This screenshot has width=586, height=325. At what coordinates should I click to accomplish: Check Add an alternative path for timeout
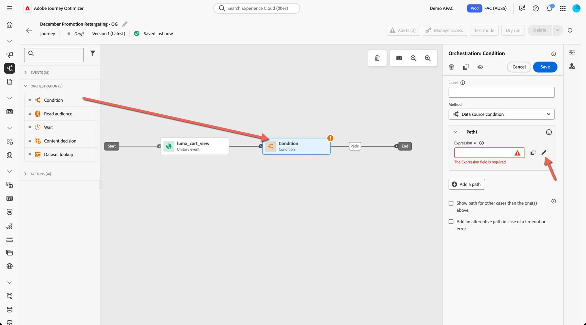pyautogui.click(x=451, y=222)
